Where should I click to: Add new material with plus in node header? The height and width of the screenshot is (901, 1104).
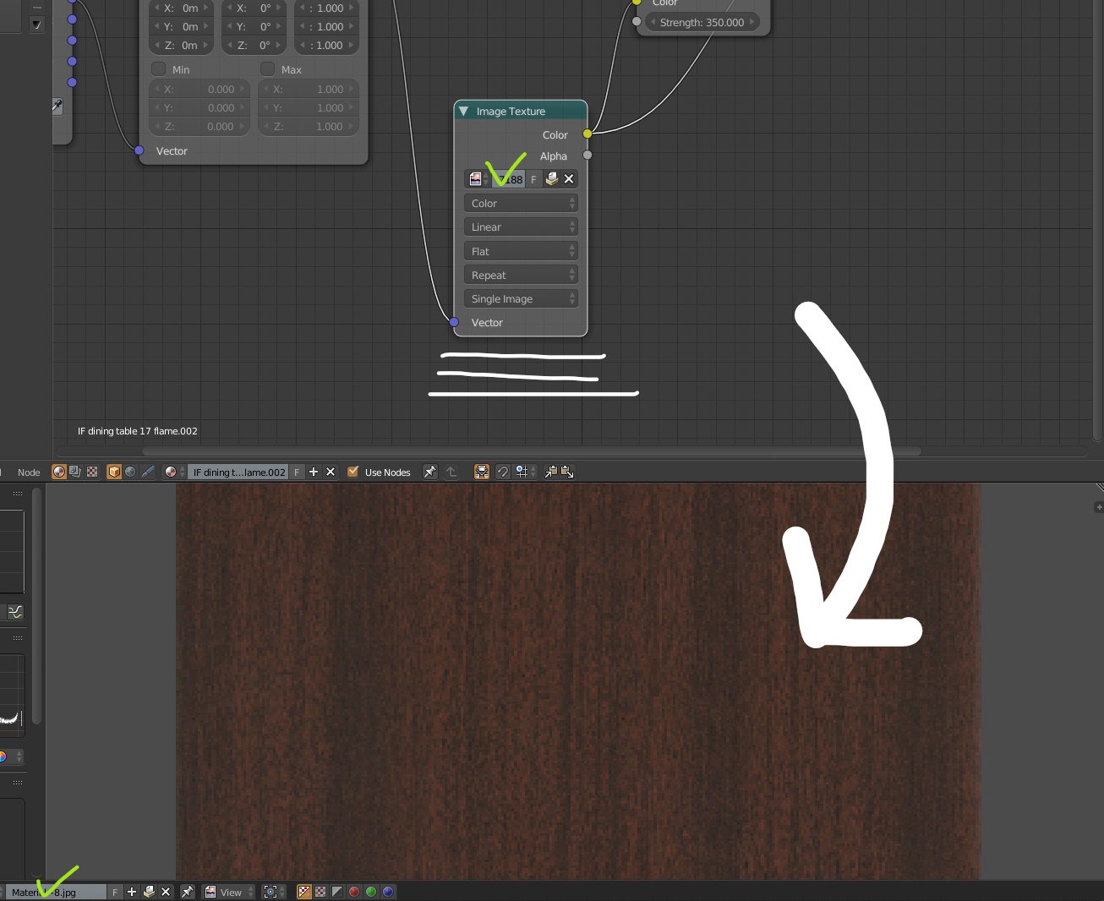coord(314,472)
